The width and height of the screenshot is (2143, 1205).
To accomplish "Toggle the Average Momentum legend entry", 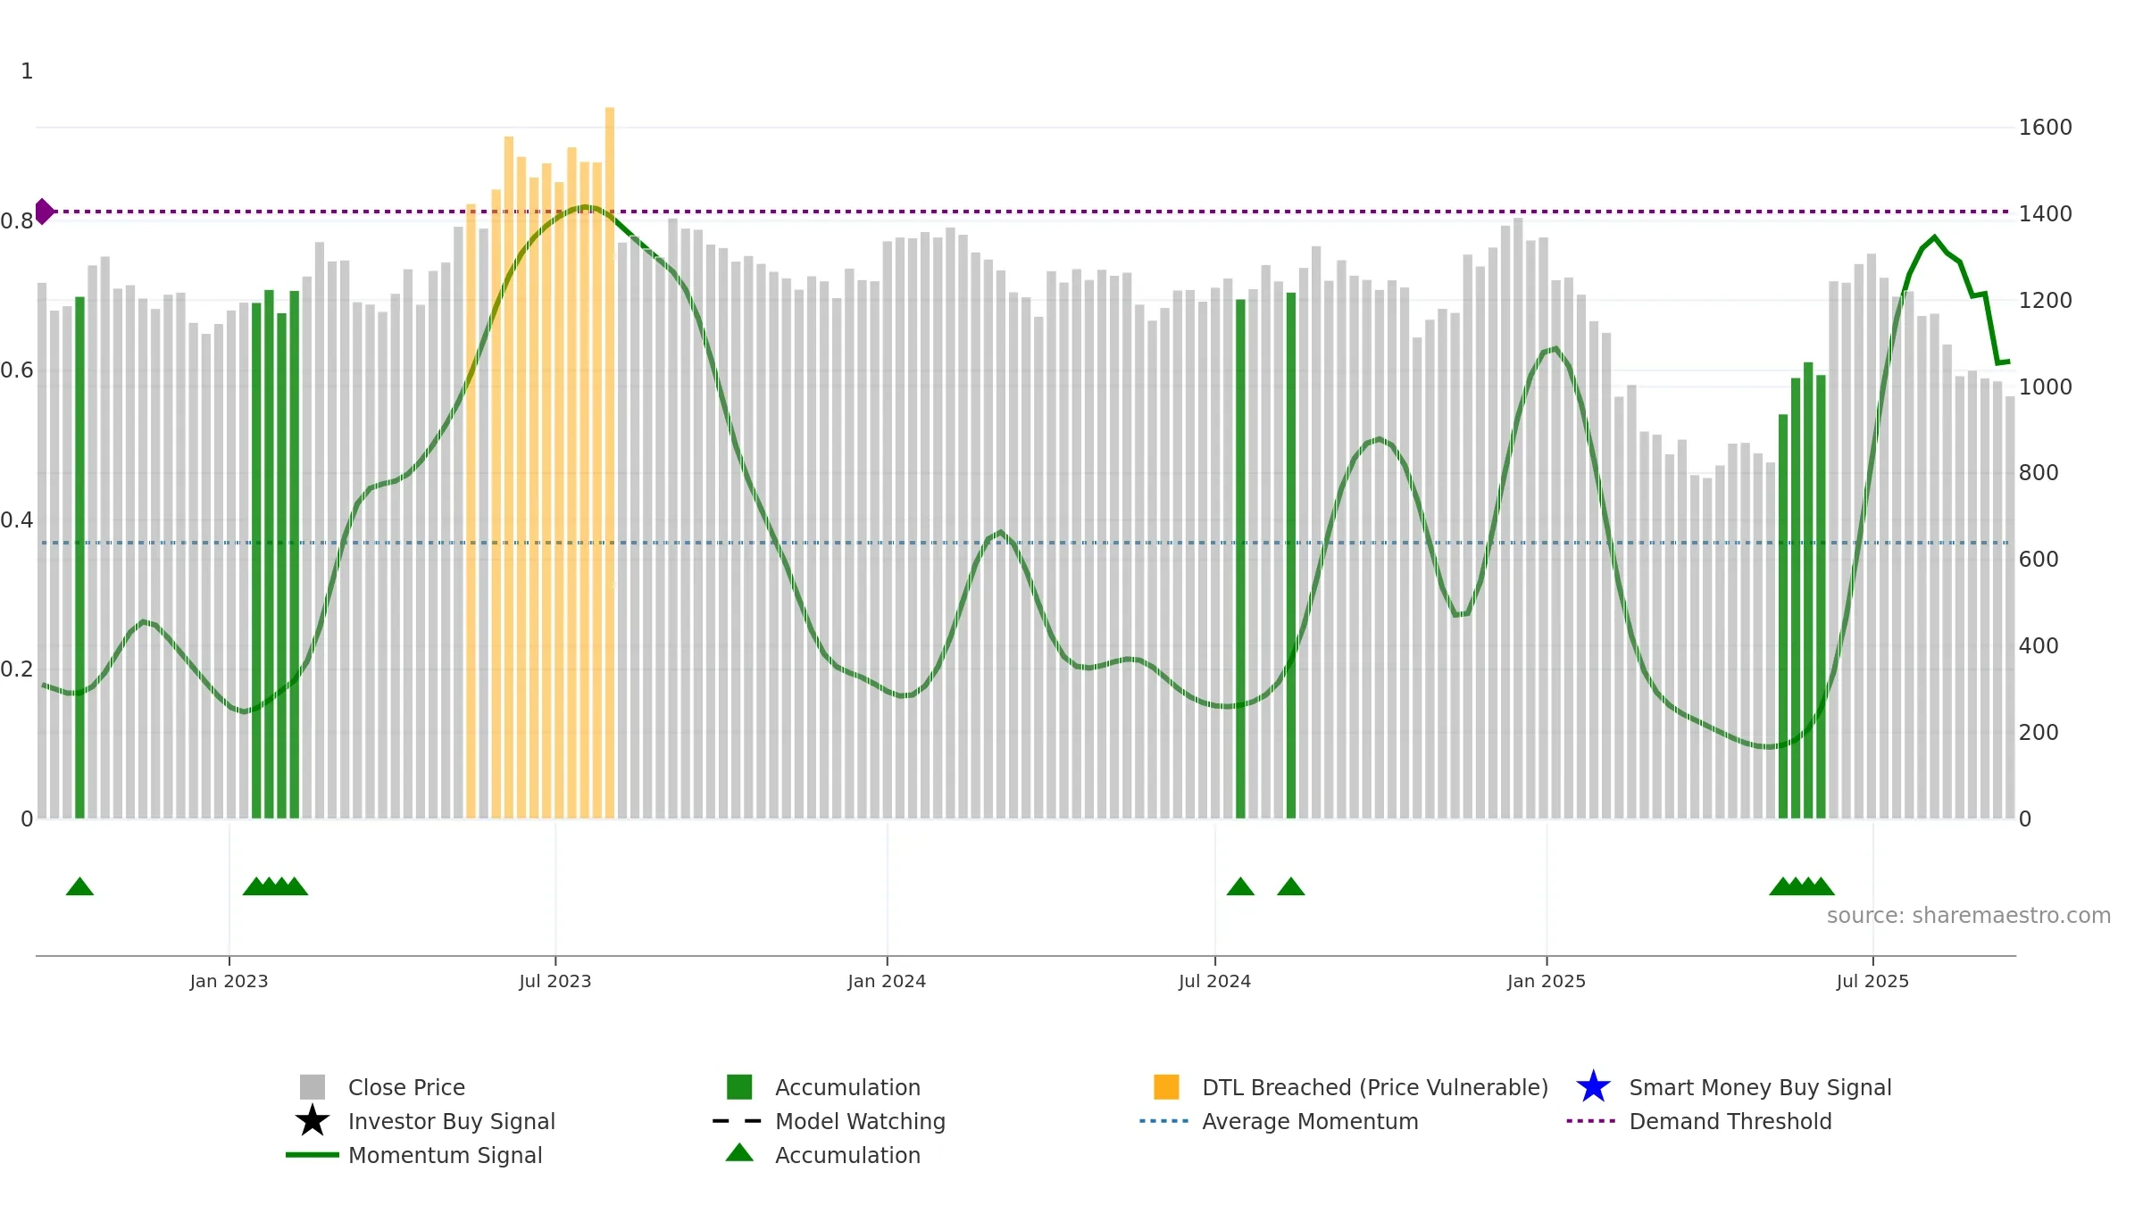I will tap(1280, 1121).
